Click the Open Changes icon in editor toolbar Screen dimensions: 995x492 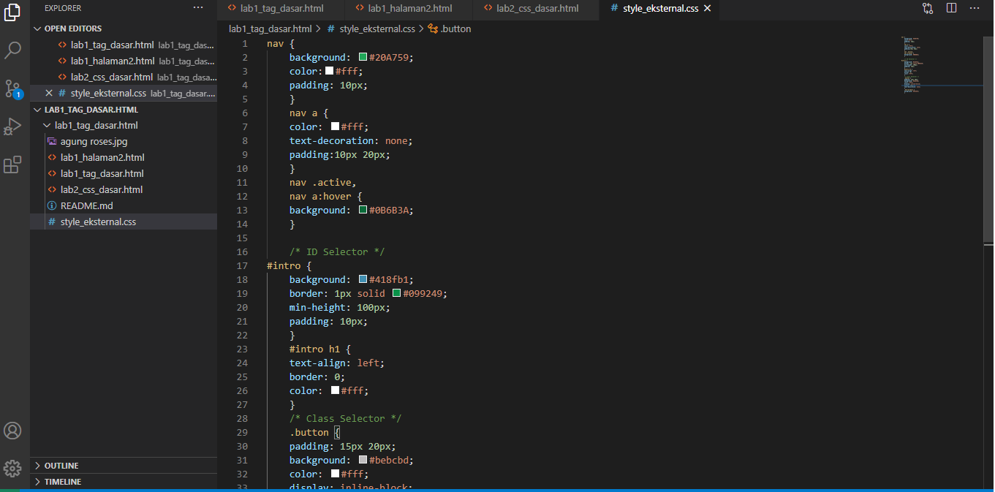pos(928,8)
